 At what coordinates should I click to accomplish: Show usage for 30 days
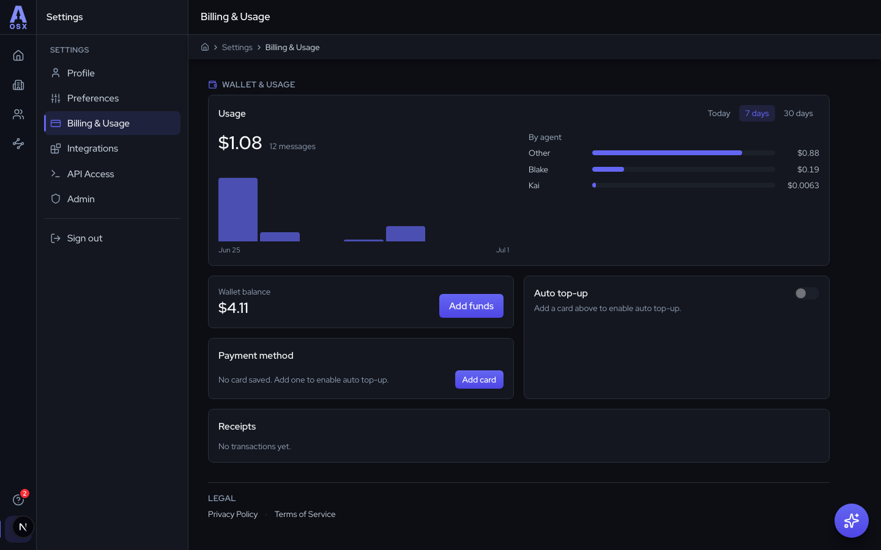point(798,113)
